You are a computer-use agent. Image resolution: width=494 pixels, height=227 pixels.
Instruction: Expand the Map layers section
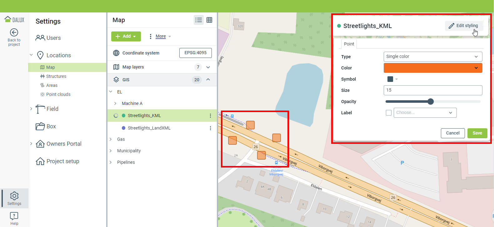[x=208, y=67]
